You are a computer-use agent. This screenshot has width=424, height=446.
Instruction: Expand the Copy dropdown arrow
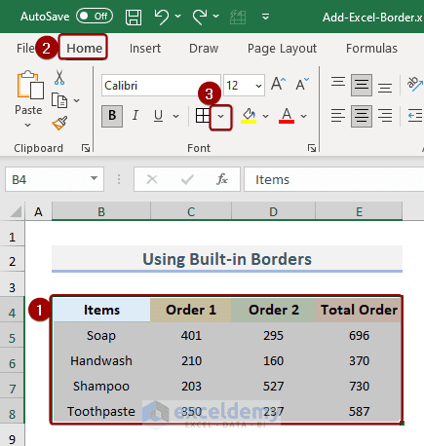(77, 100)
